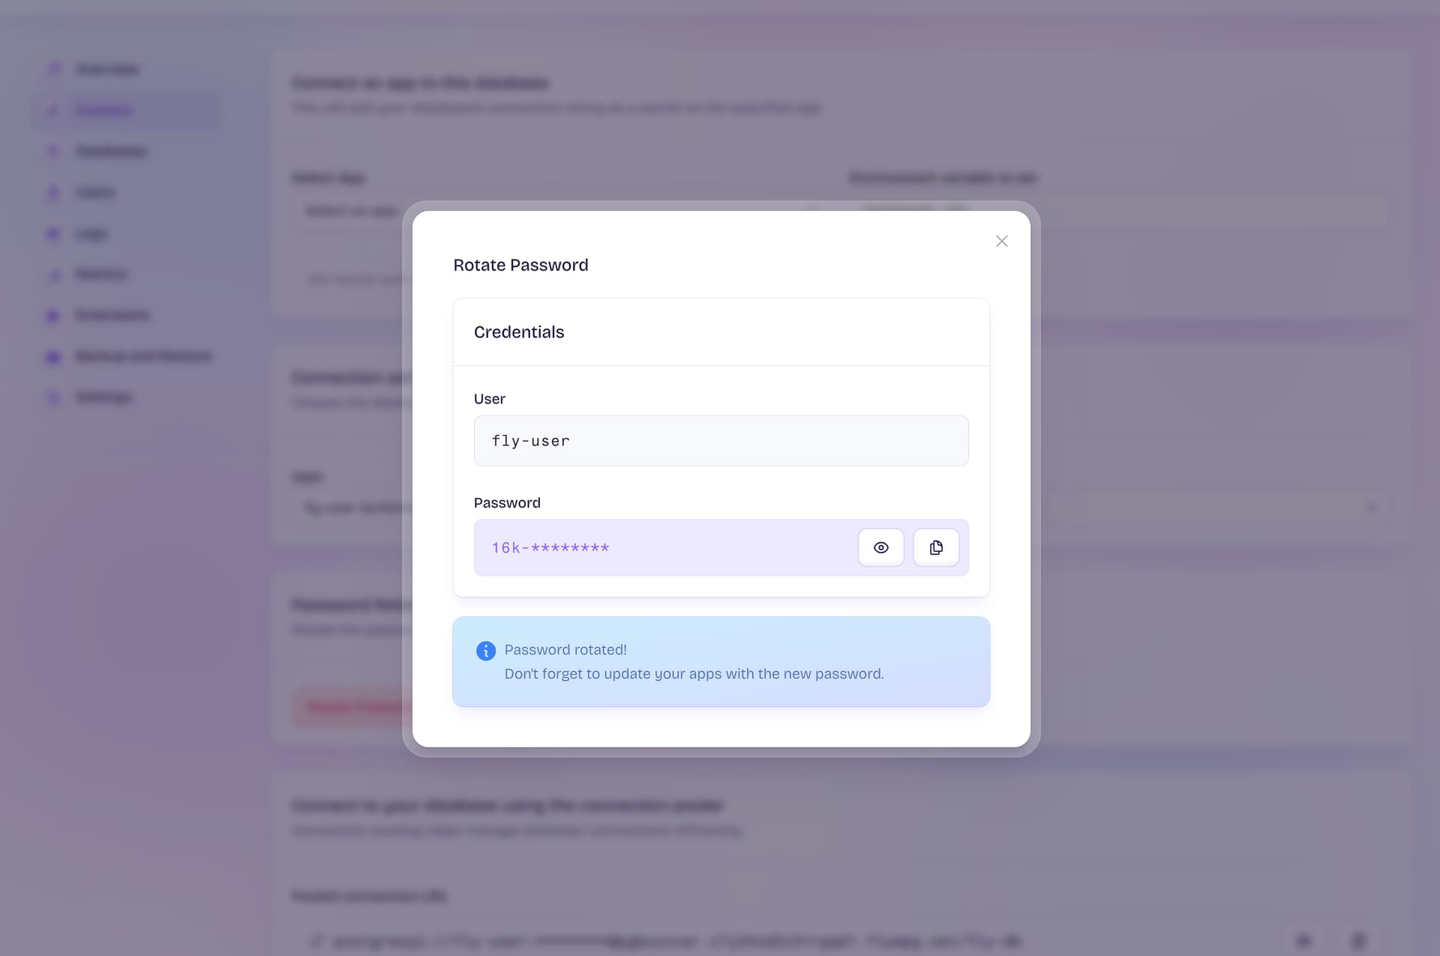The image size is (1440, 956).
Task: Click the Databases icon in sidebar
Action: point(53,151)
